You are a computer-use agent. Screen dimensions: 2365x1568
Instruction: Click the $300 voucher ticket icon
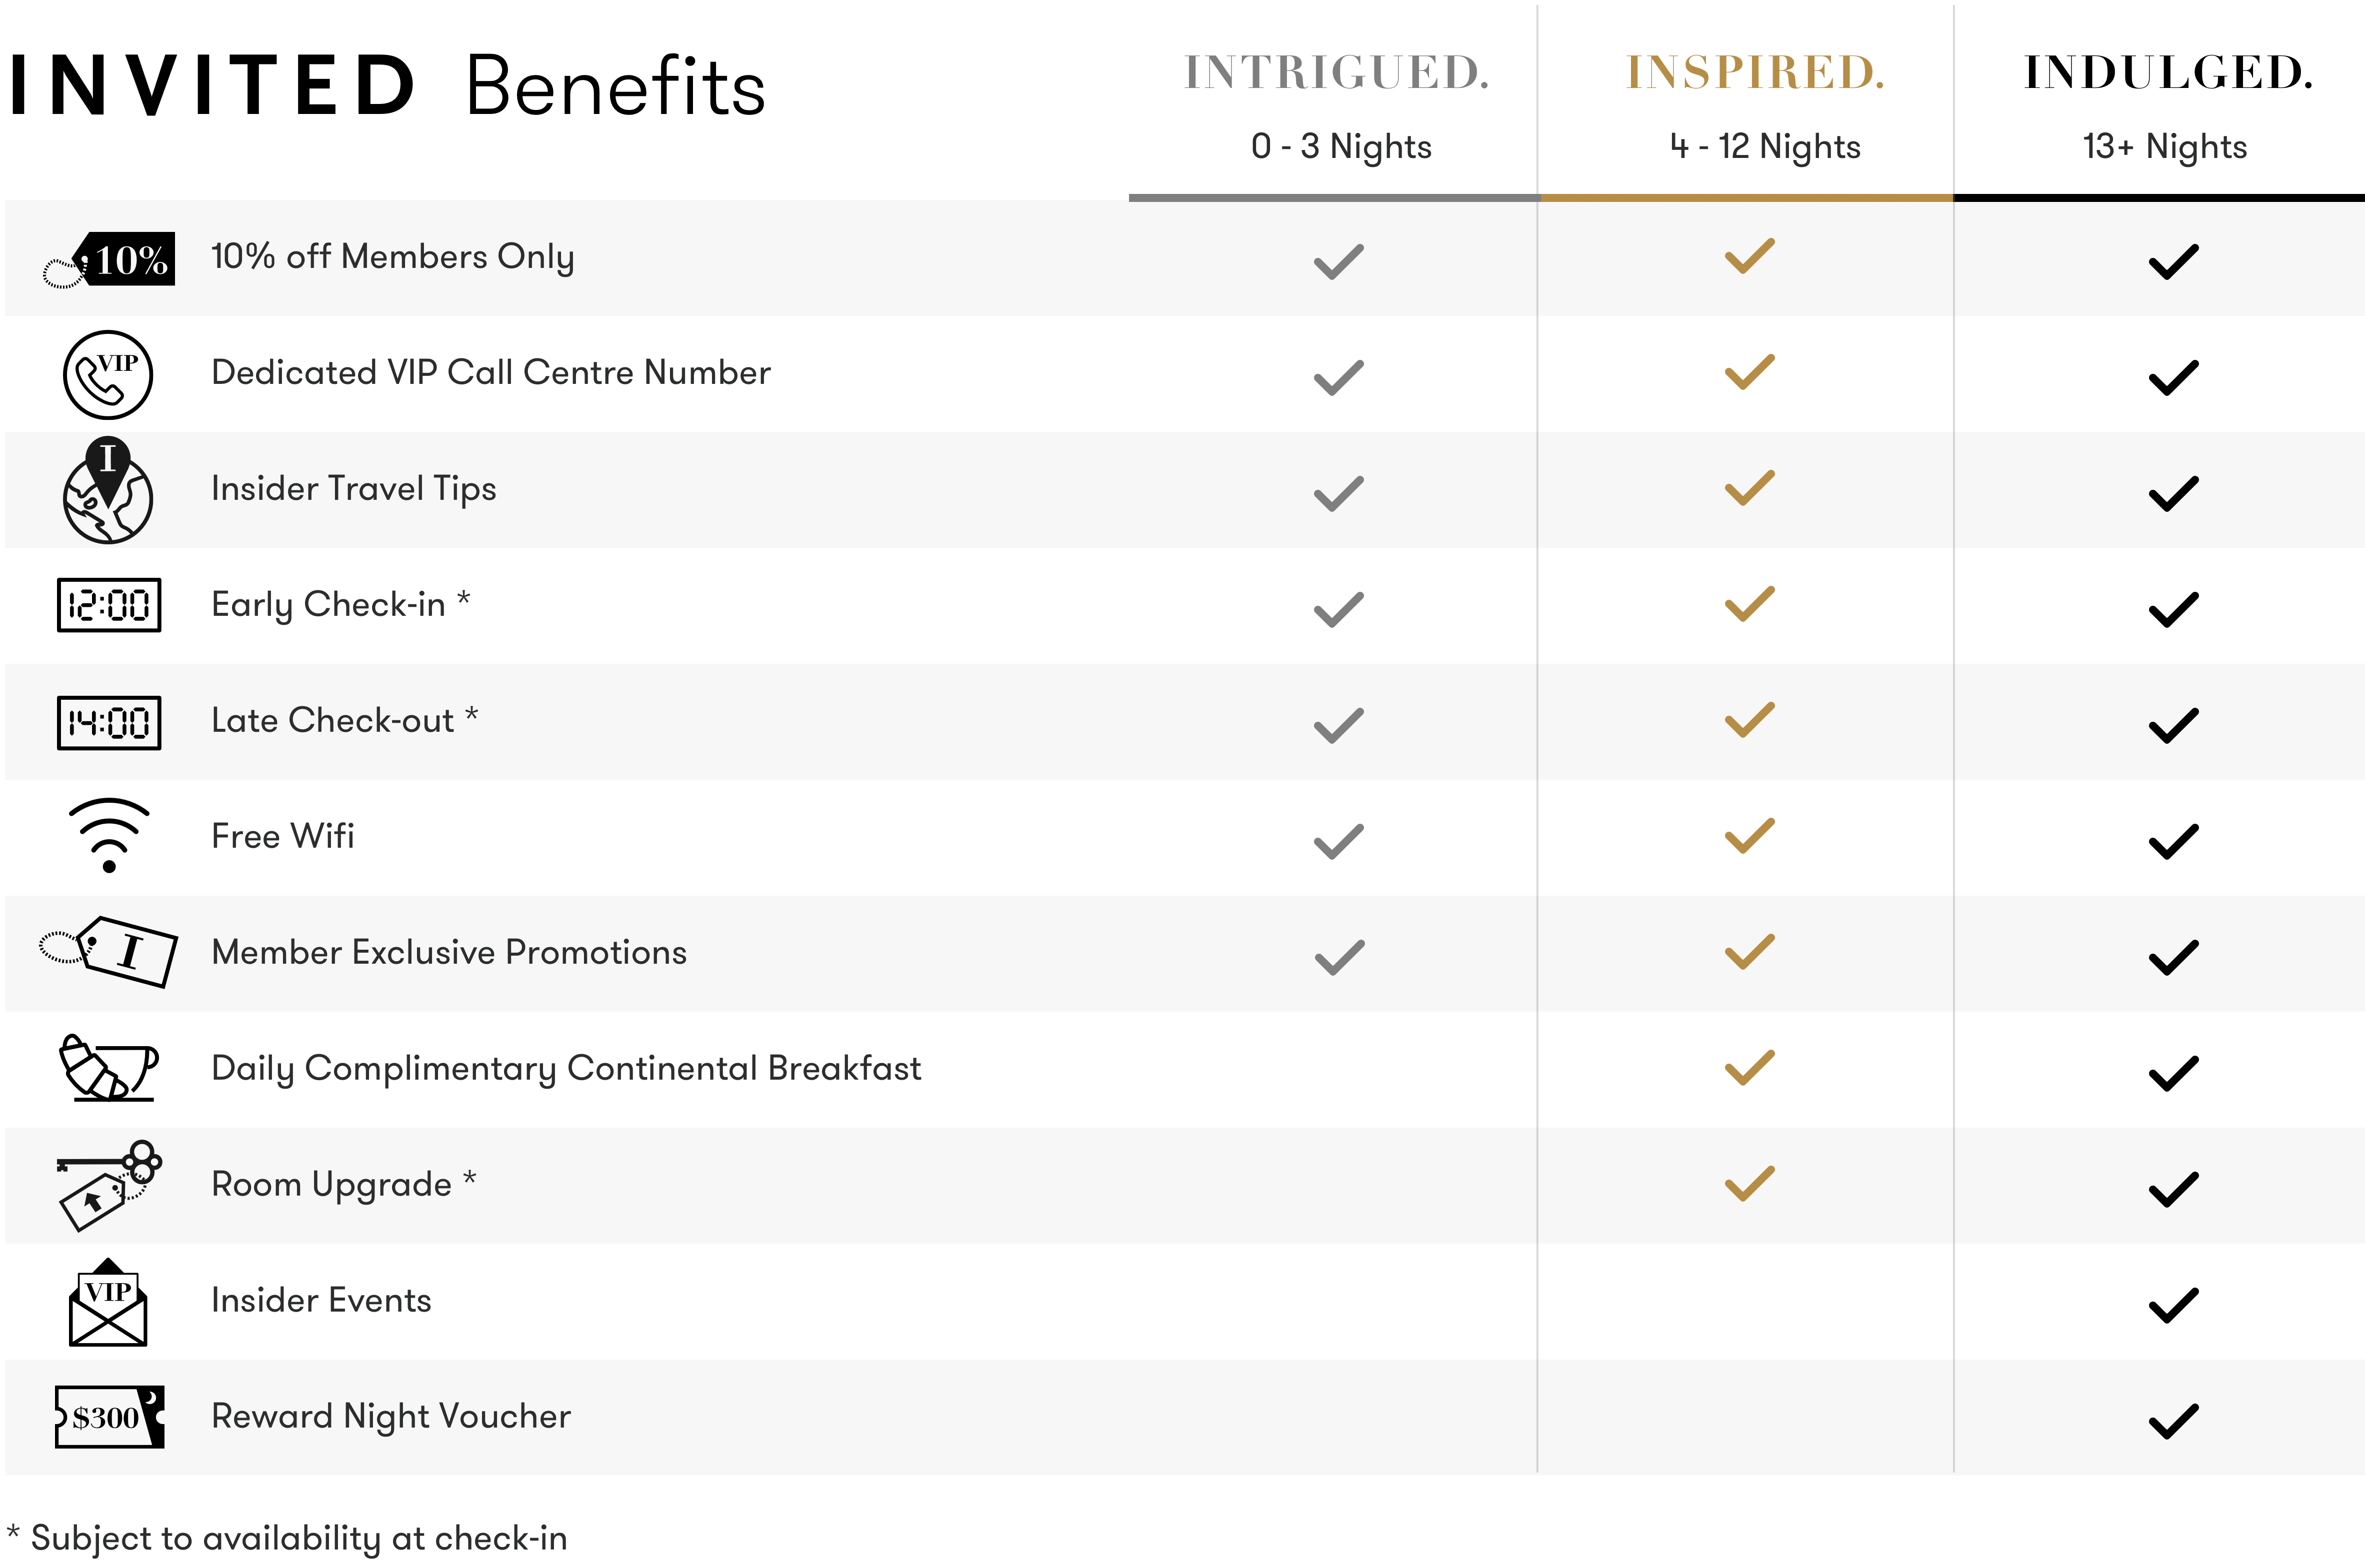pyautogui.click(x=109, y=1417)
